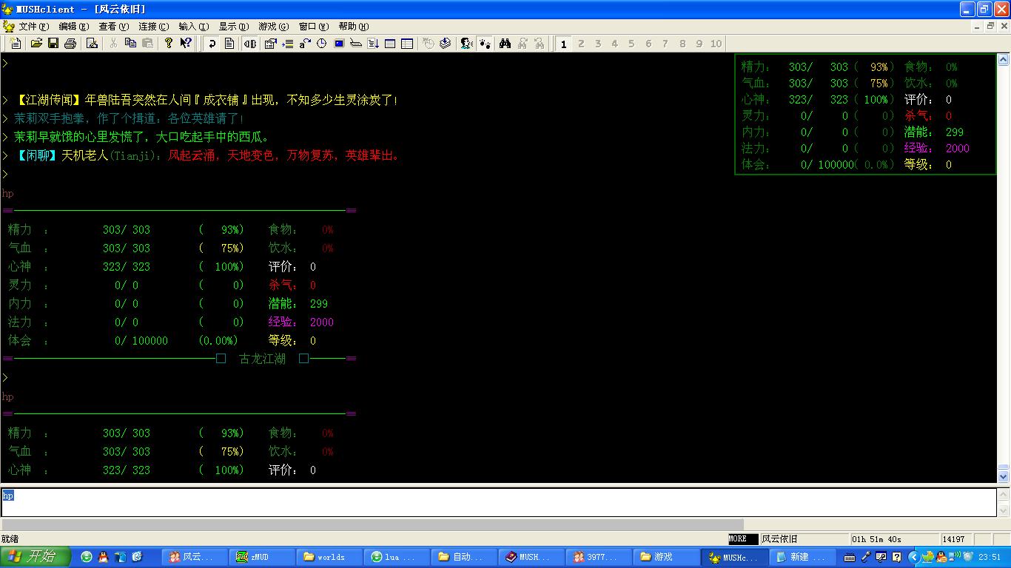Screen dimensions: 1011x568
Task: Click the stacked pages download icon
Action: point(445,44)
